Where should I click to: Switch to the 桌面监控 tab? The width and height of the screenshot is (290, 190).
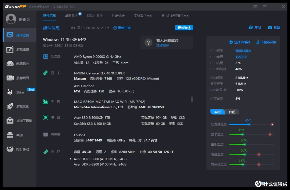(x=71, y=16)
